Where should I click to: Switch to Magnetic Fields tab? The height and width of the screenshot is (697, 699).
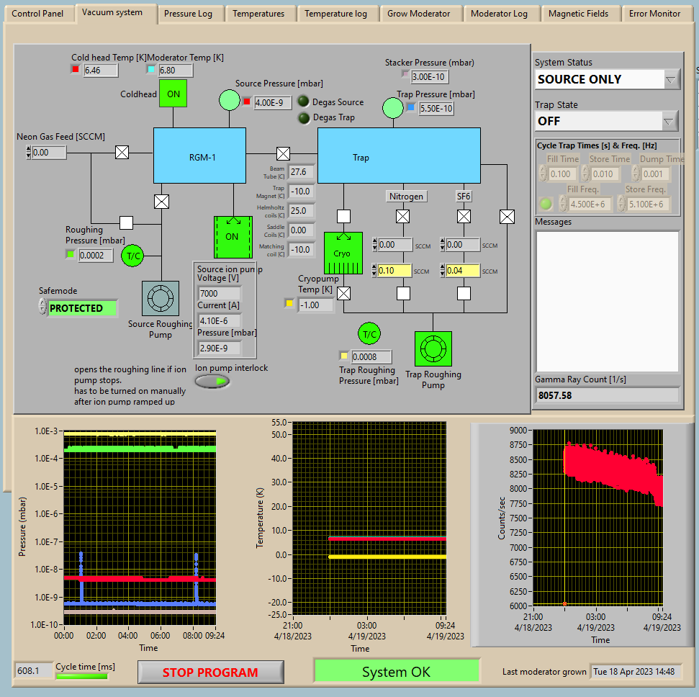[578, 14]
